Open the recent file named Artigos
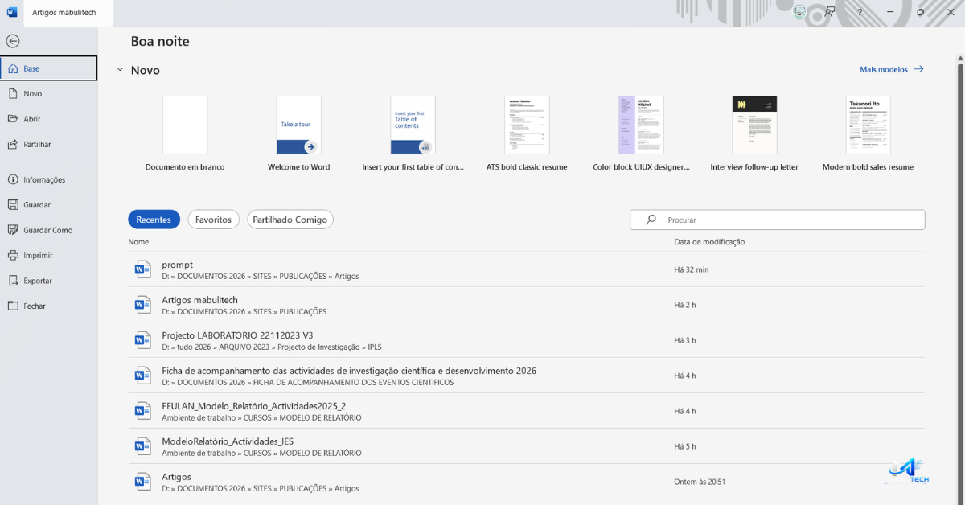 [x=527, y=482]
